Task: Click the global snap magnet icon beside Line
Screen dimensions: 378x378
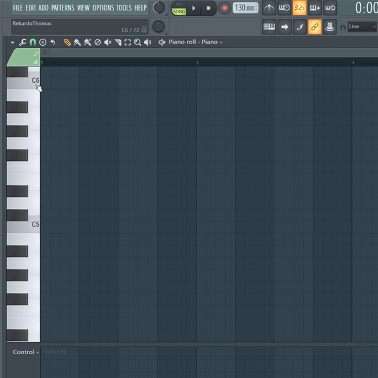Action: pyautogui.click(x=343, y=28)
